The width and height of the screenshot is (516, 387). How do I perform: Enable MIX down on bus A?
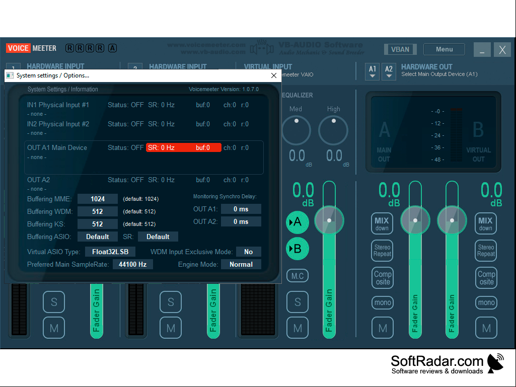click(382, 224)
